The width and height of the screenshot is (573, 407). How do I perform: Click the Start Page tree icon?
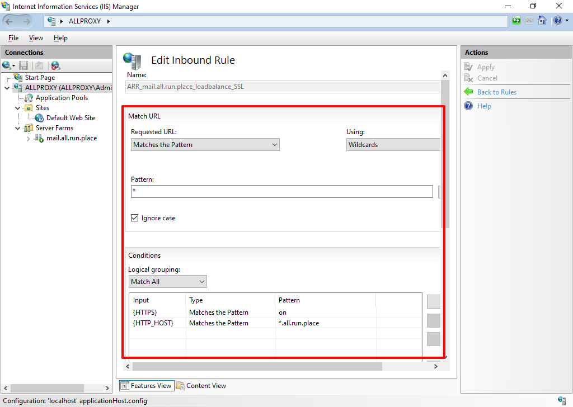(x=18, y=77)
